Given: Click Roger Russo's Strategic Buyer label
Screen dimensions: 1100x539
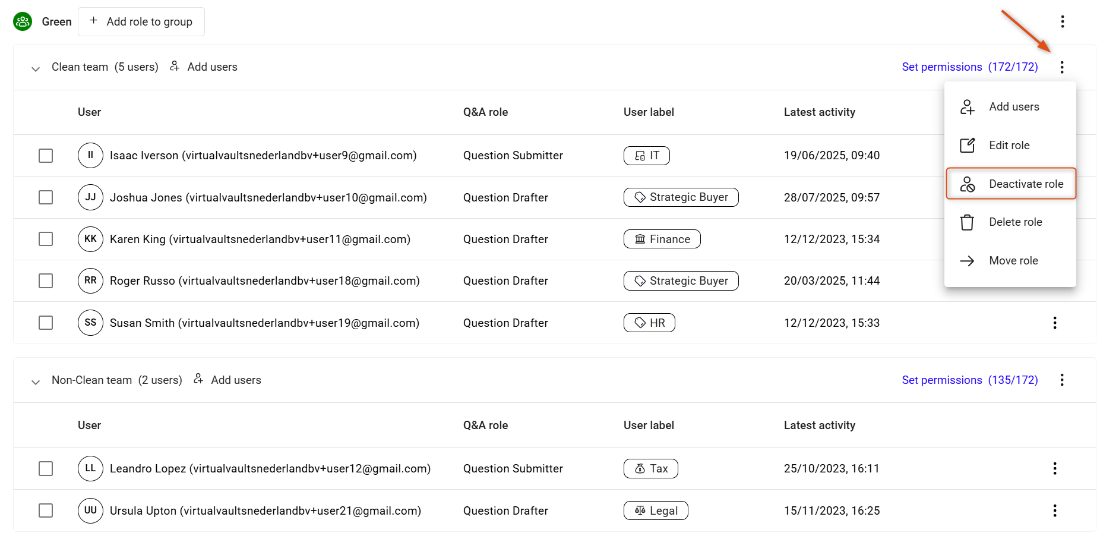Looking at the screenshot, I should pos(681,280).
